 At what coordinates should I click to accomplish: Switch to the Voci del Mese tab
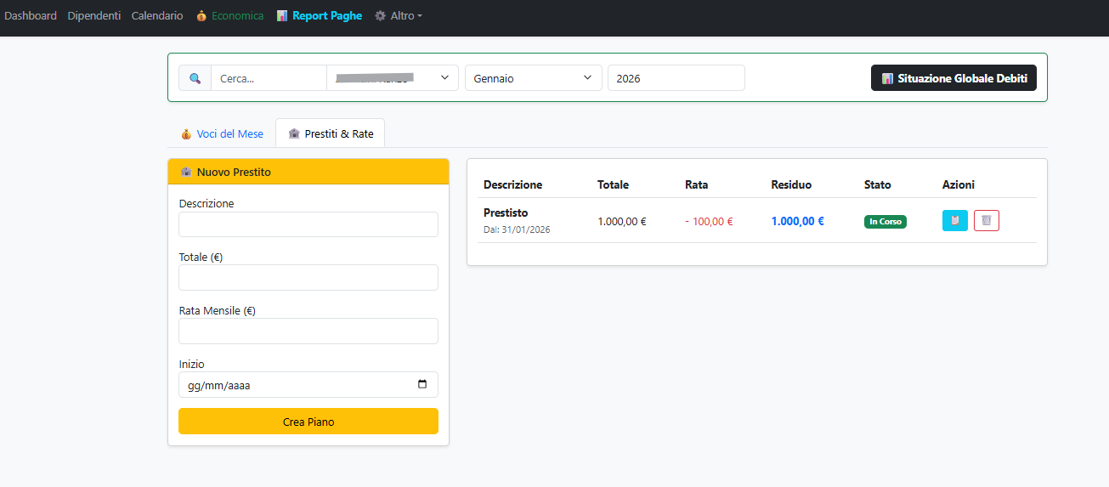tap(222, 133)
